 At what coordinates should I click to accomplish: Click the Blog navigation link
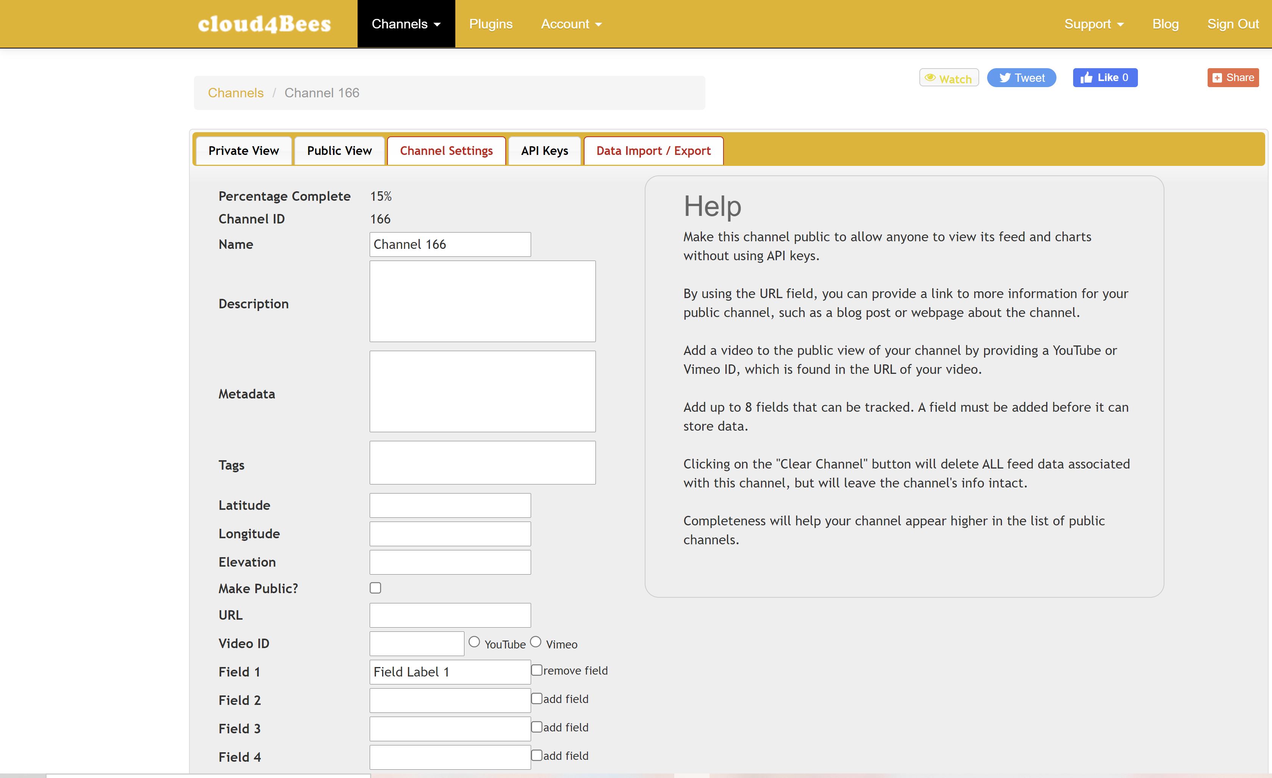(x=1165, y=23)
